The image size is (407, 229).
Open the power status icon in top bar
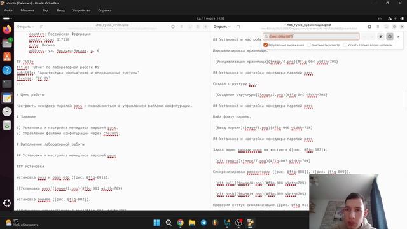[402, 18]
